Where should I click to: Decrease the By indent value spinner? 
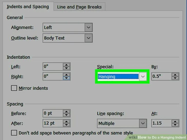(x=175, y=78)
